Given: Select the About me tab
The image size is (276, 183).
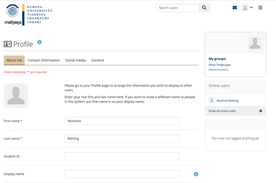Looking at the screenshot, I should pos(14,60).
